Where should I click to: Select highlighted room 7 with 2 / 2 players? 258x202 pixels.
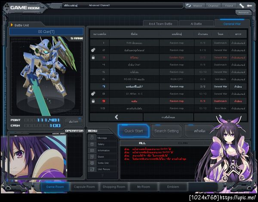point(168,87)
